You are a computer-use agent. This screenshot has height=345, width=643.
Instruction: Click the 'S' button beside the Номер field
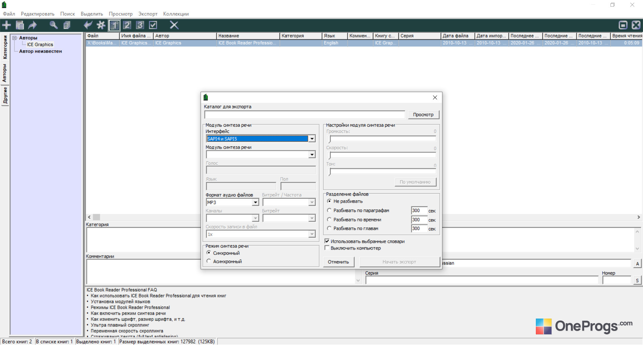(x=637, y=281)
